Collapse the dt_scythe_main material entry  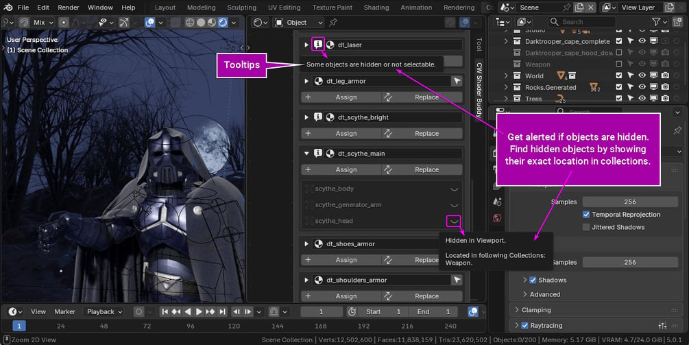(306, 154)
